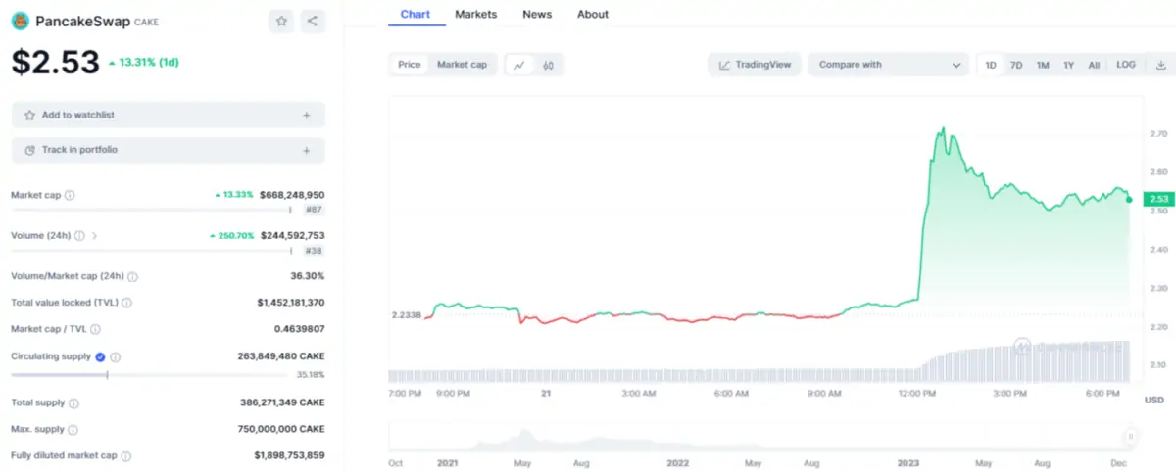The width and height of the screenshot is (1176, 473).
Task: Select the Market cap chart toggle
Action: (462, 65)
